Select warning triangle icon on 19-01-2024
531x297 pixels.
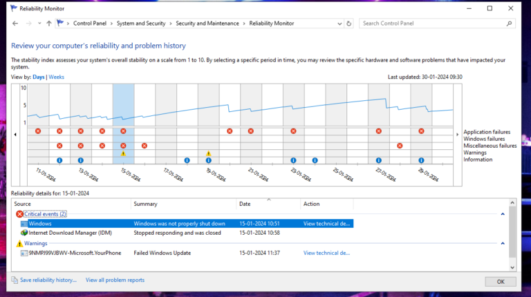click(209, 153)
